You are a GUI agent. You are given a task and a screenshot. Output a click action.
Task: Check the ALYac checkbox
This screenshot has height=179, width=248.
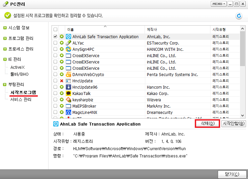click(56, 43)
